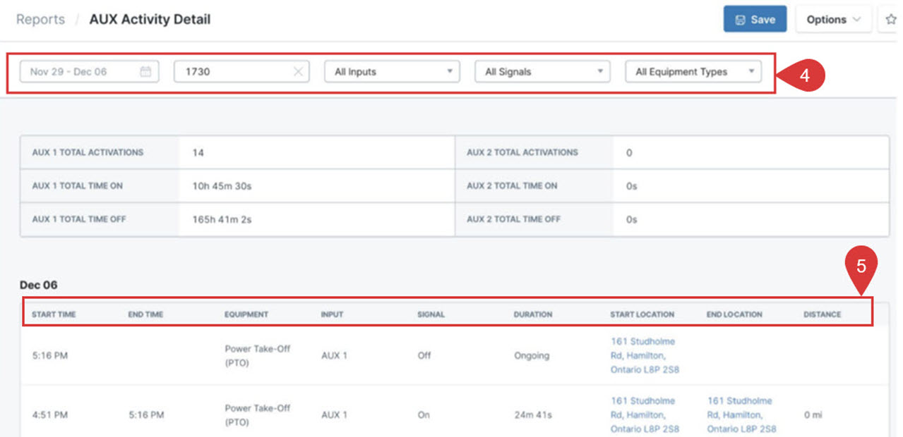Click the Ongoing duration cell
The width and height of the screenshot is (903, 437).
[532, 356]
